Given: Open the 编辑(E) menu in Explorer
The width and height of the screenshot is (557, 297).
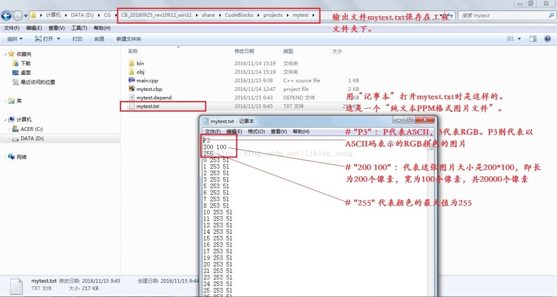Looking at the screenshot, I should click(x=34, y=28).
